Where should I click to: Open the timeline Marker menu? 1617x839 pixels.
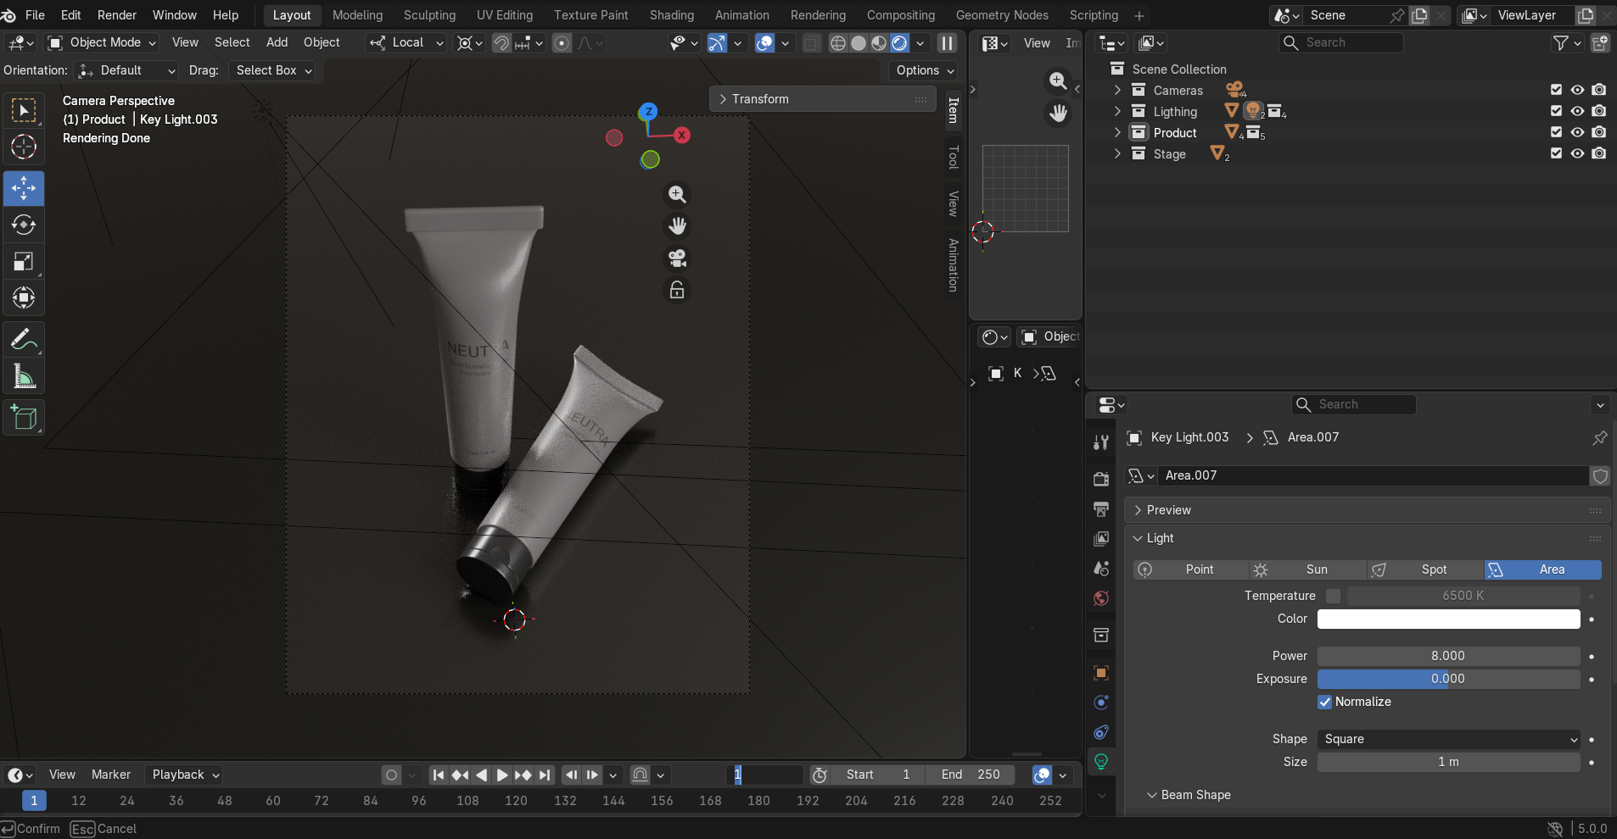pyautogui.click(x=111, y=775)
